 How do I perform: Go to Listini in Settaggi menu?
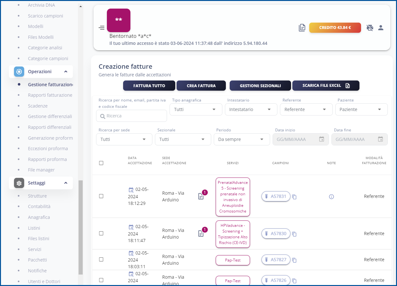(34, 228)
